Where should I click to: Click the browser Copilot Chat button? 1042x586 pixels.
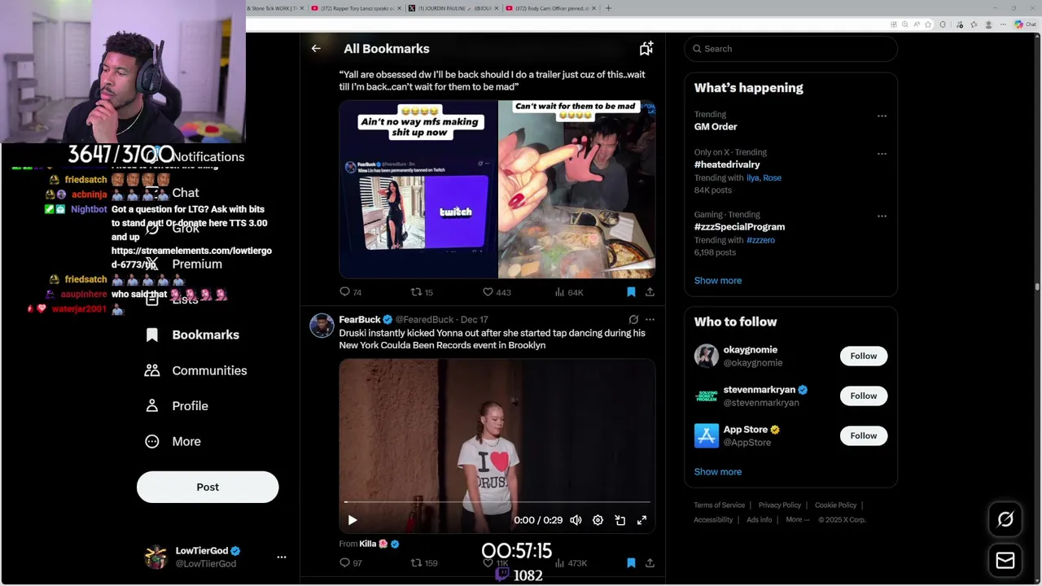(x=1025, y=24)
